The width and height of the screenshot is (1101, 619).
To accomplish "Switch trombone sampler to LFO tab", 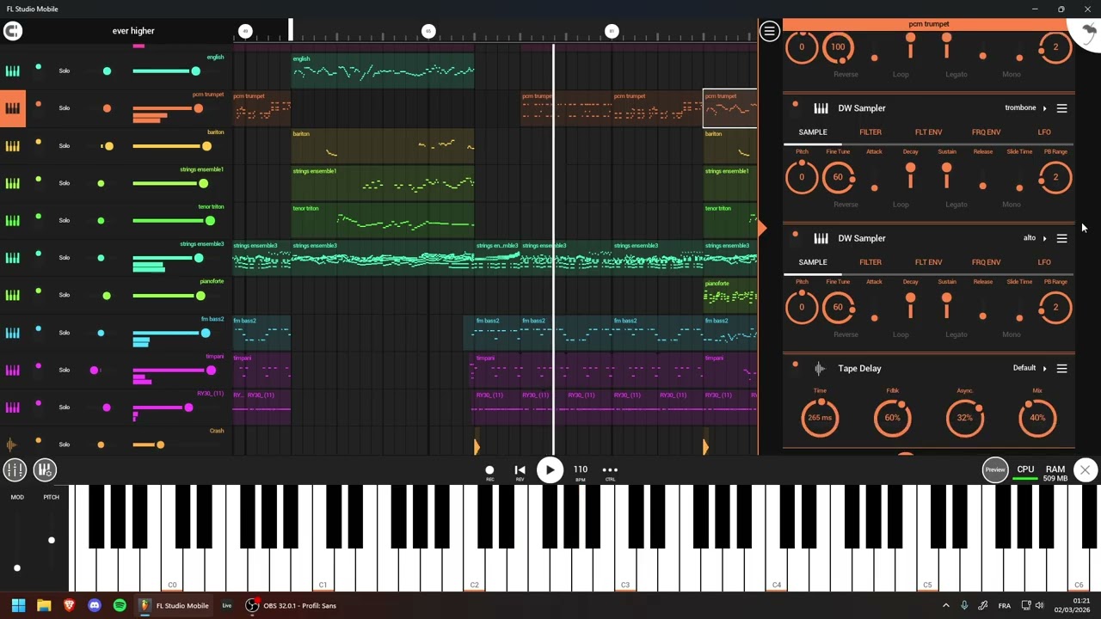I will tap(1044, 132).
